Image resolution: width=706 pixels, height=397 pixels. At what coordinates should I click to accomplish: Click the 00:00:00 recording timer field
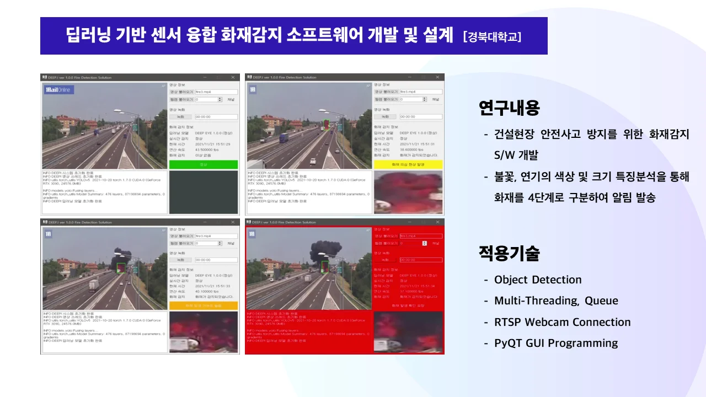pos(216,117)
